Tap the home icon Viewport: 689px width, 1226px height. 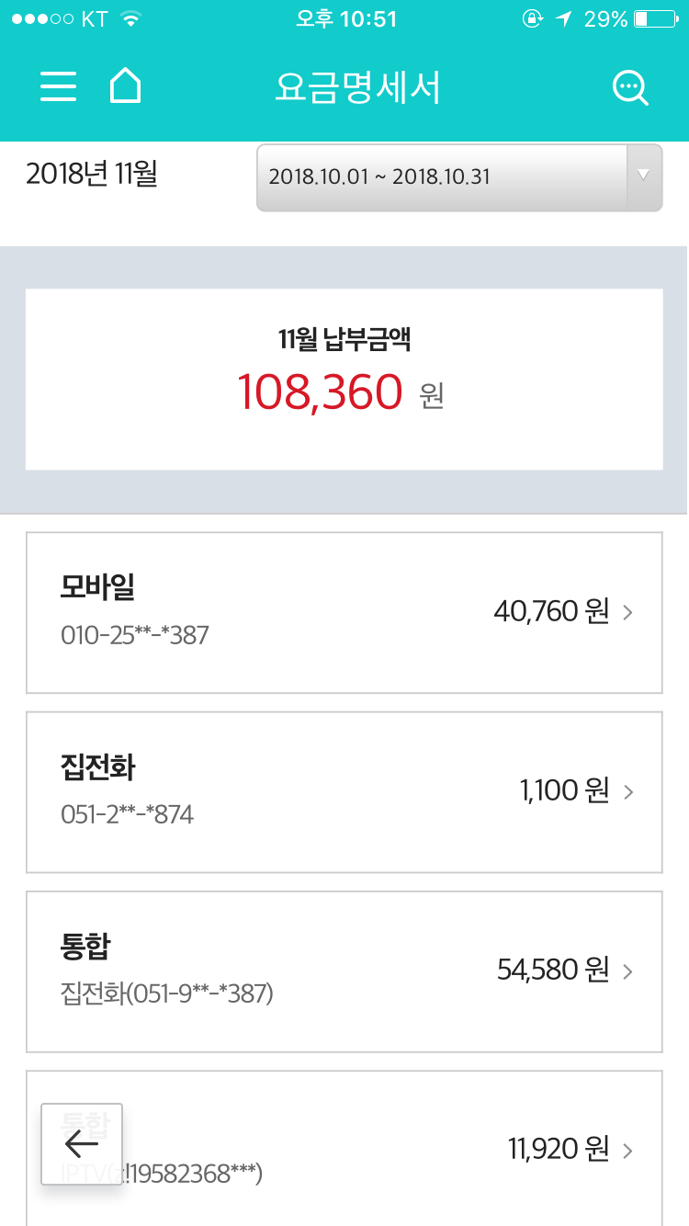point(126,86)
